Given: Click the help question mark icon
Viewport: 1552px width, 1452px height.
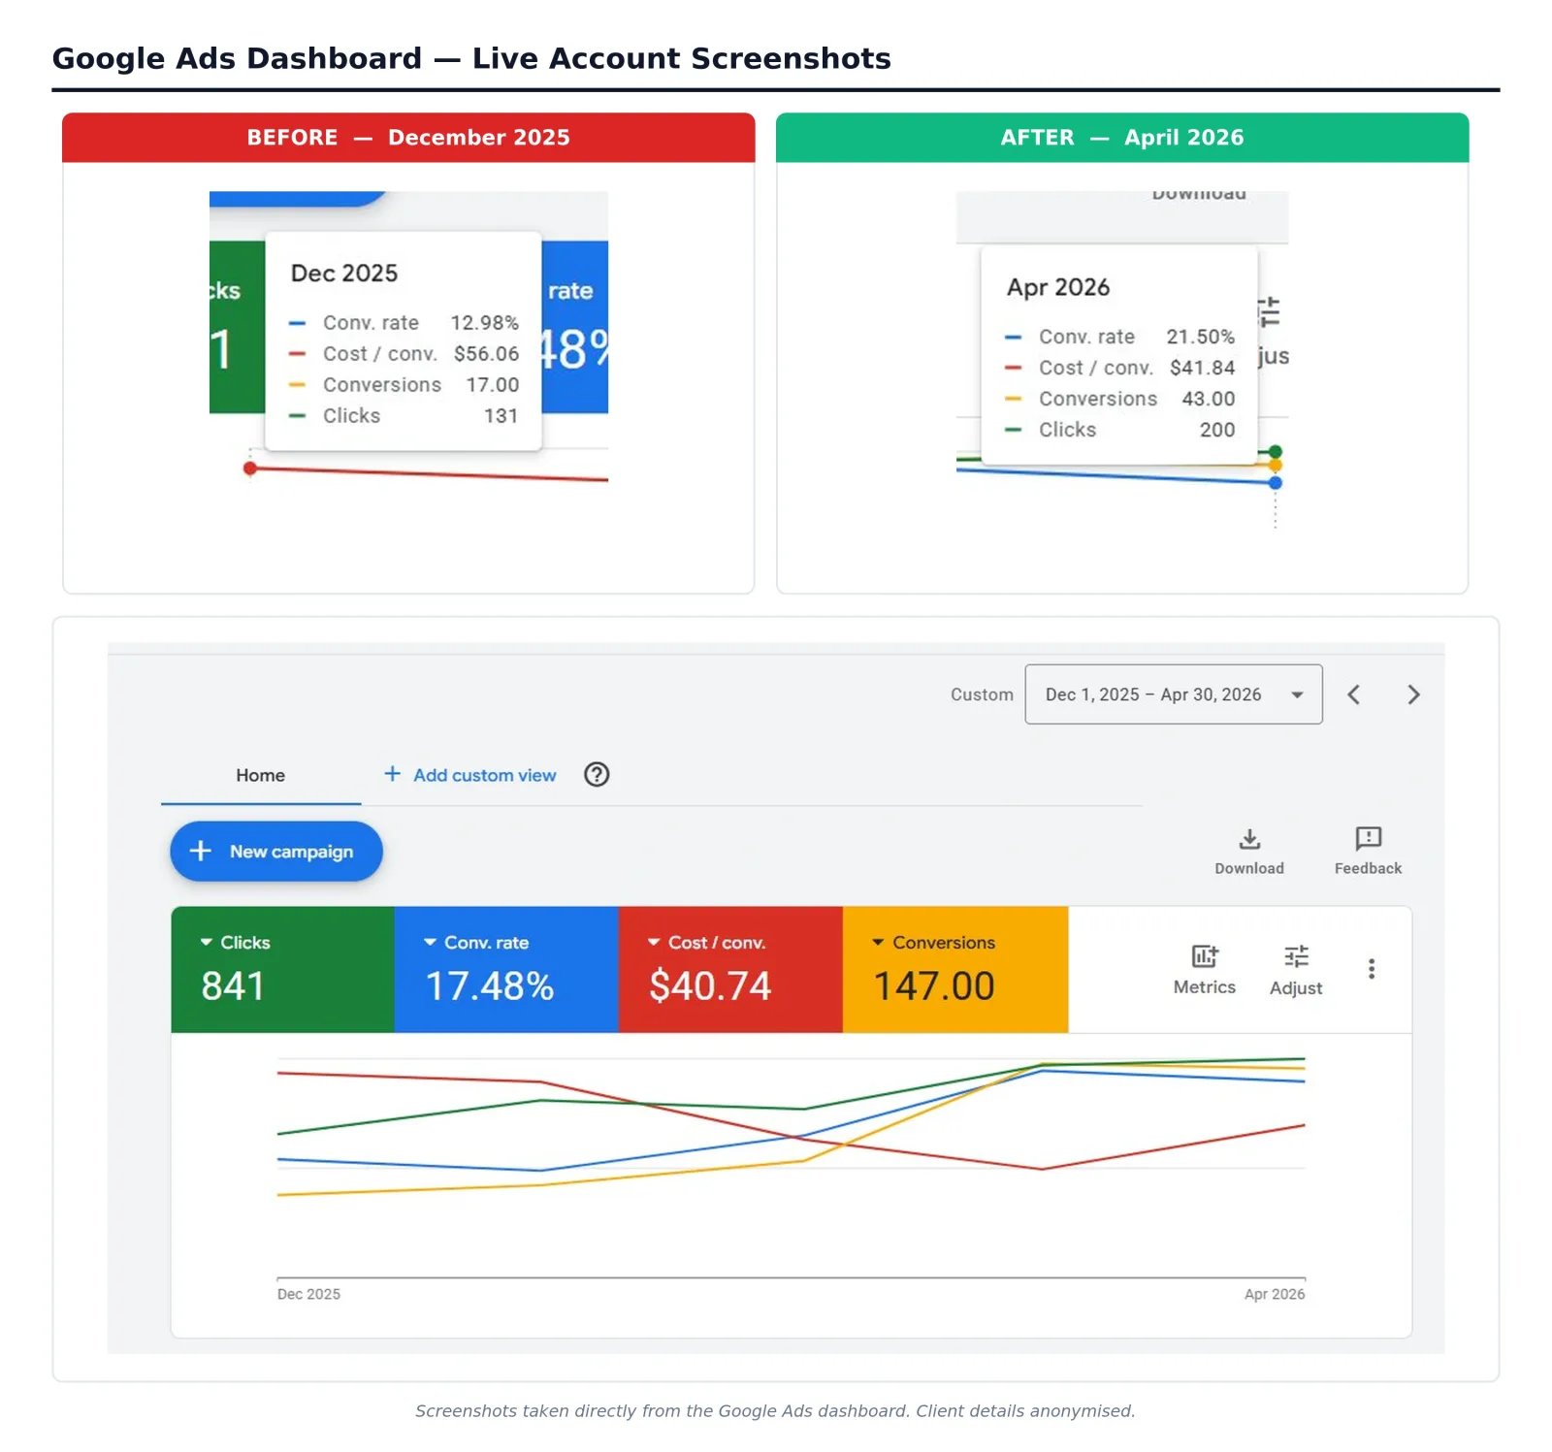Looking at the screenshot, I should [597, 774].
